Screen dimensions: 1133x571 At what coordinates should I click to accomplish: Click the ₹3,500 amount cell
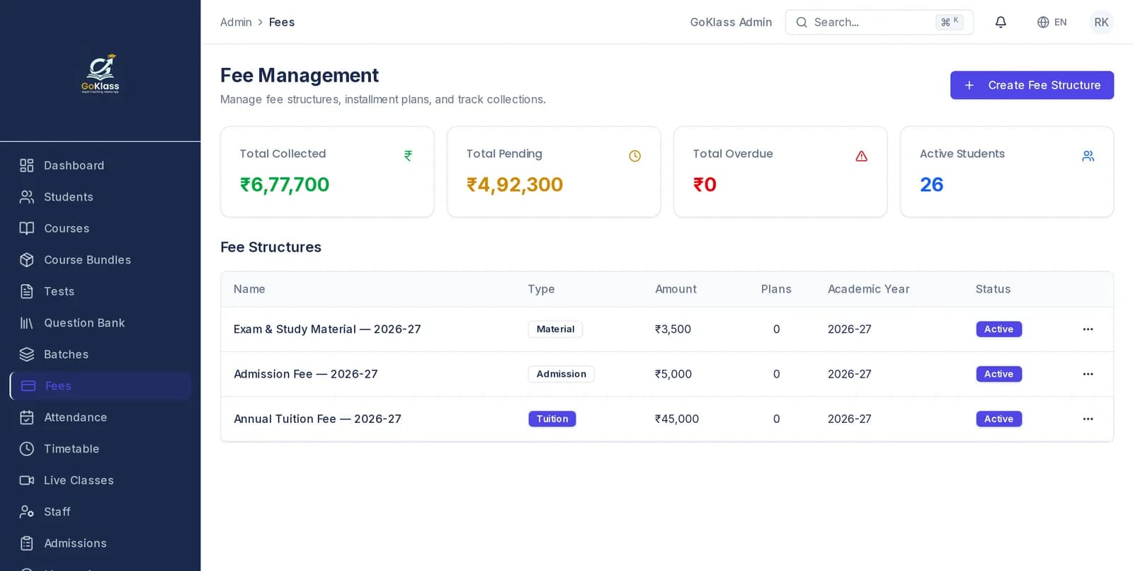tap(673, 329)
